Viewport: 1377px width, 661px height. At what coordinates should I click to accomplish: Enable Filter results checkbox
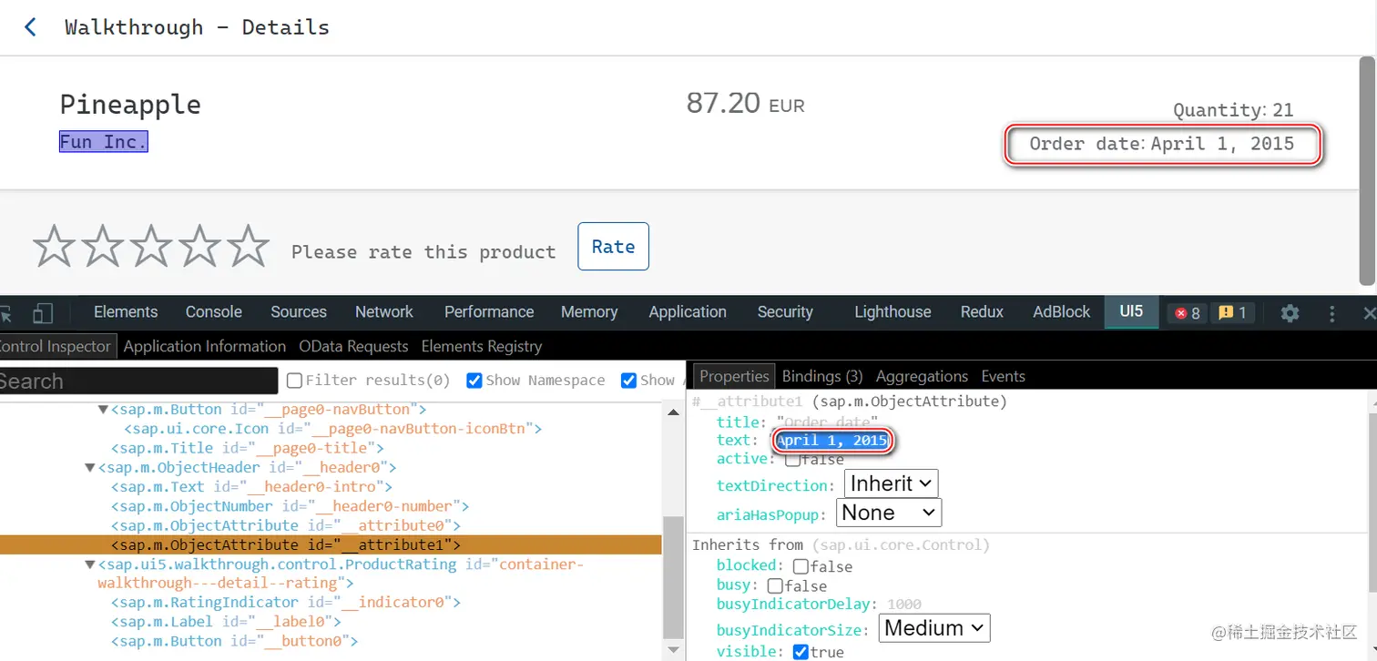click(295, 381)
